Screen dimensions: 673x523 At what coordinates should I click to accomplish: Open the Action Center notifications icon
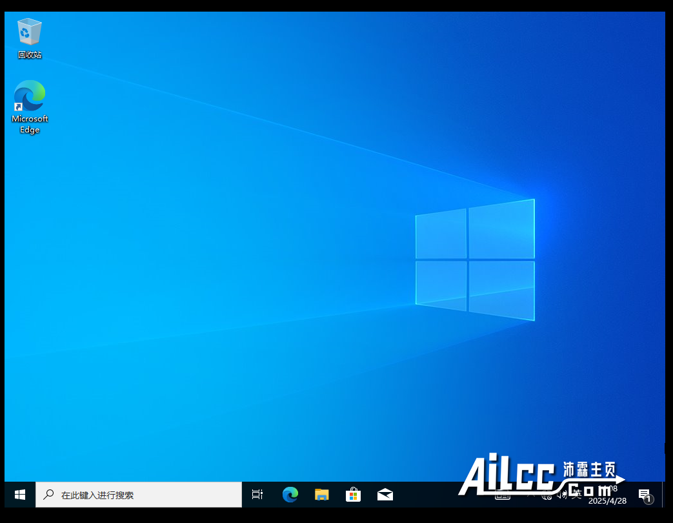645,495
